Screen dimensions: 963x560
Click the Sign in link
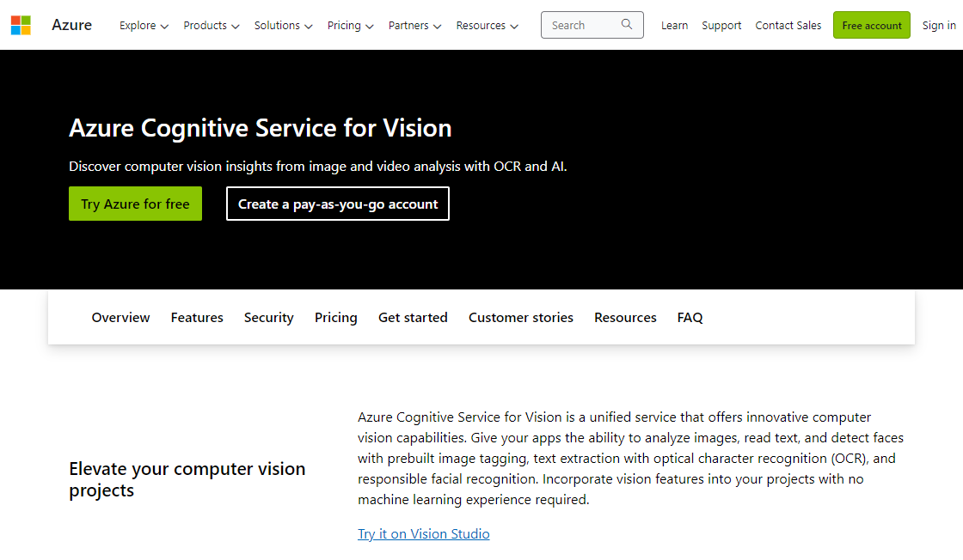(939, 26)
